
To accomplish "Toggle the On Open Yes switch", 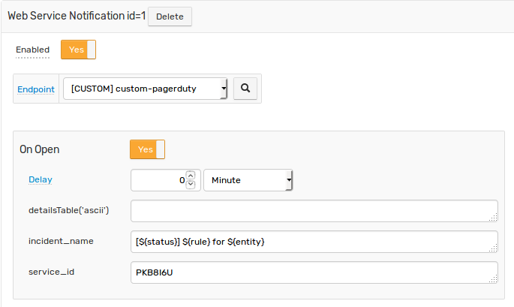I will click(148, 149).
